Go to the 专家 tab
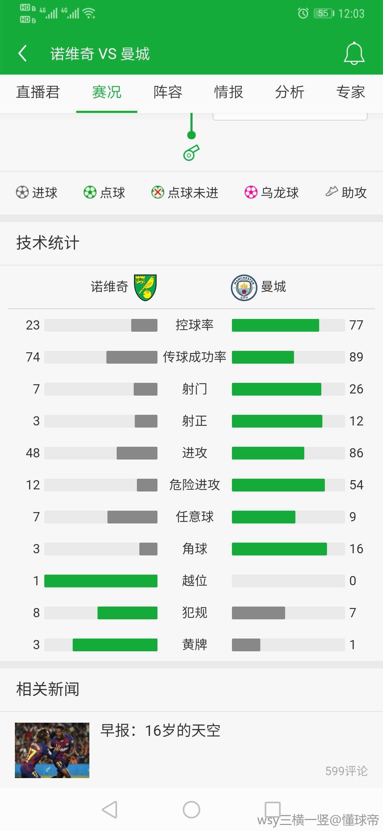Image resolution: width=383 pixels, height=831 pixels. coord(351,92)
